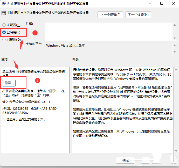Click the help paragraph starting with 如果禁用或未配置
The image size is (179, 168).
coord(121,134)
